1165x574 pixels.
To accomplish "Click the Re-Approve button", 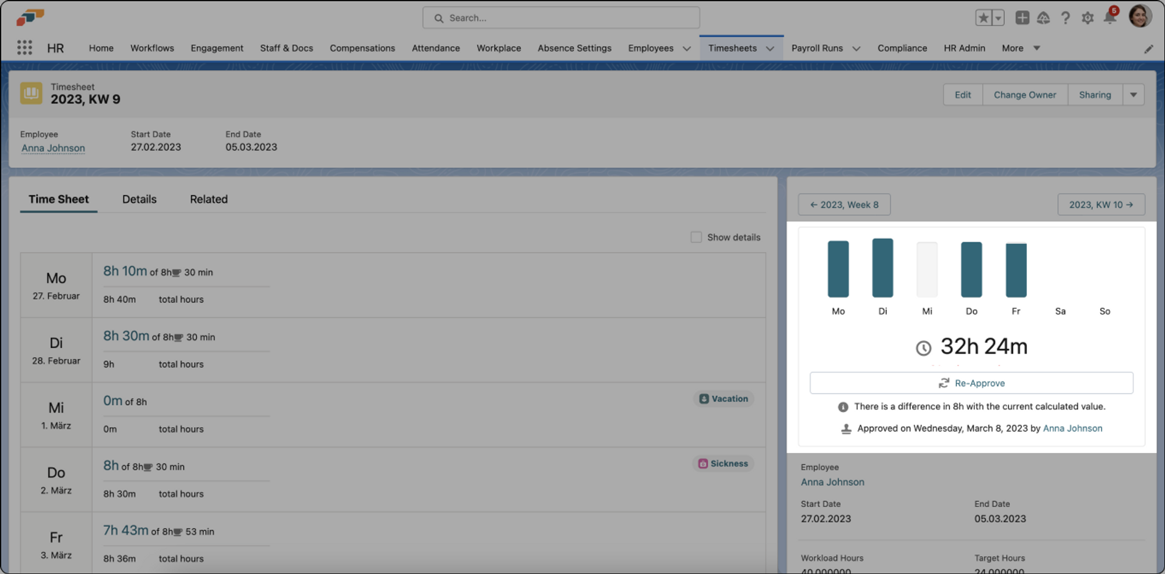I will 971,382.
